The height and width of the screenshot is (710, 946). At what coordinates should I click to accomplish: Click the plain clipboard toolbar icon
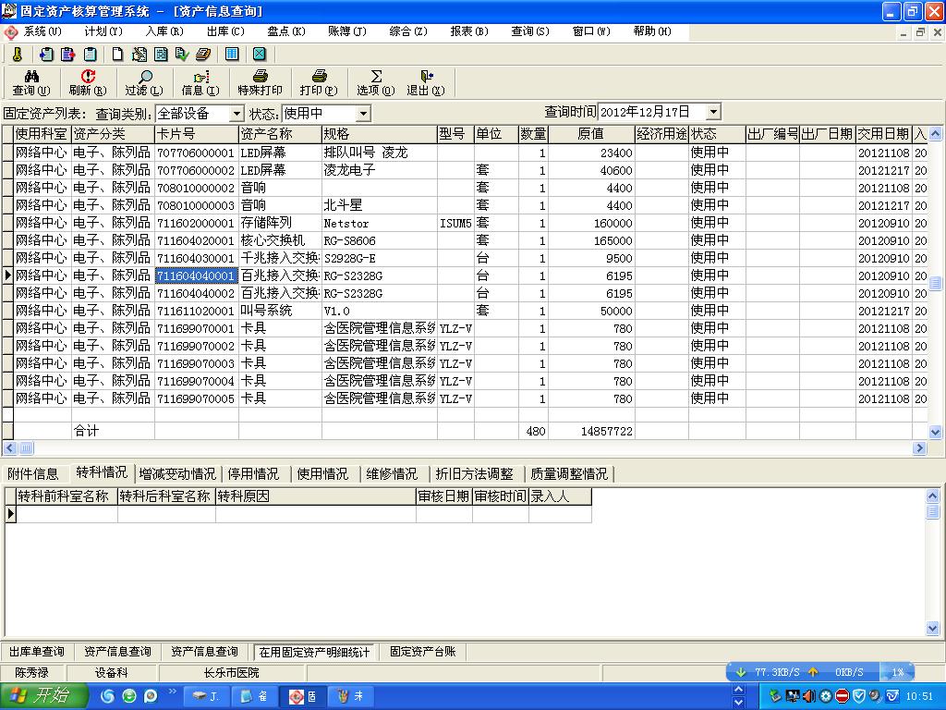pyautogui.click(x=91, y=55)
